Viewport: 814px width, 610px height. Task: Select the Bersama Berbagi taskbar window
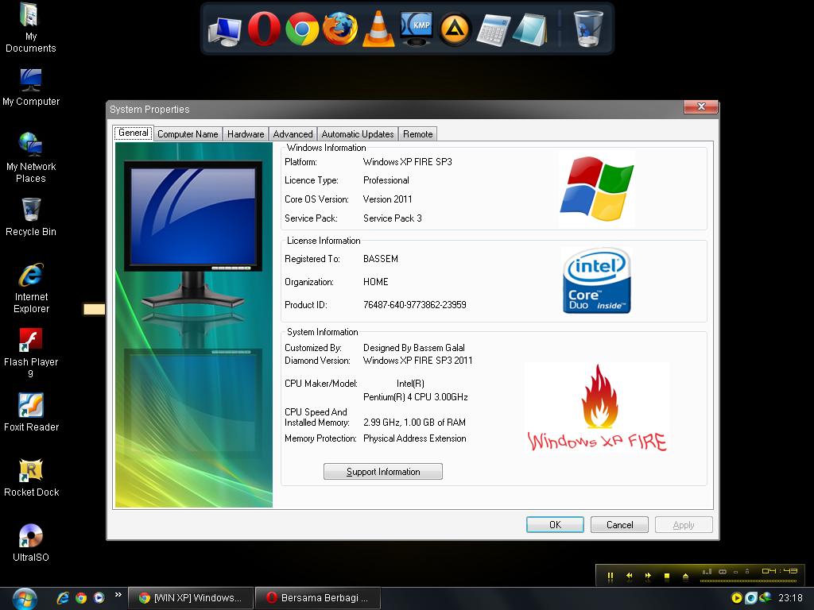317,597
